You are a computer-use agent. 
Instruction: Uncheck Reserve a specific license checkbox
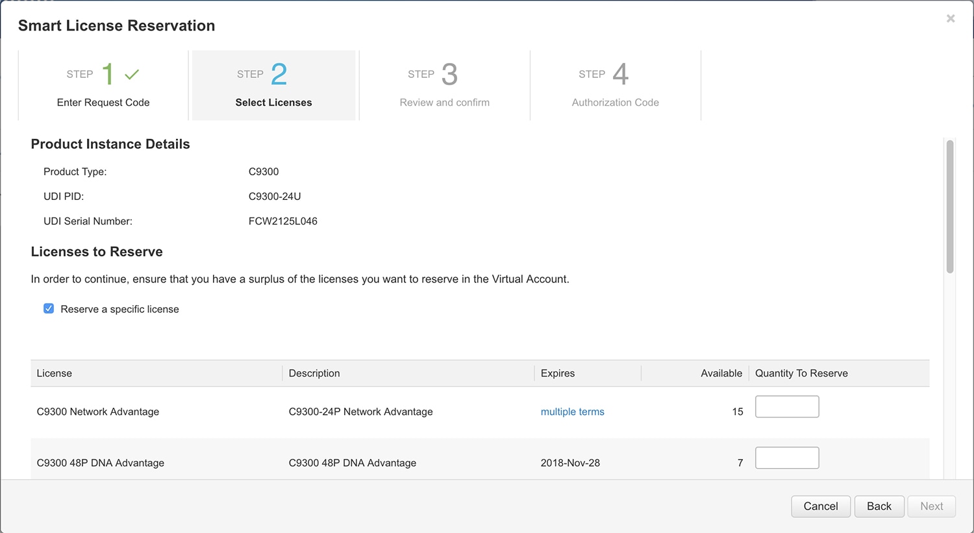click(x=49, y=308)
